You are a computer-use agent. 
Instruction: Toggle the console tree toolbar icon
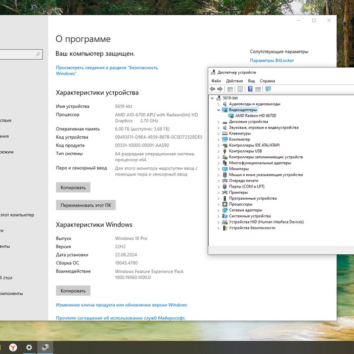230,89
